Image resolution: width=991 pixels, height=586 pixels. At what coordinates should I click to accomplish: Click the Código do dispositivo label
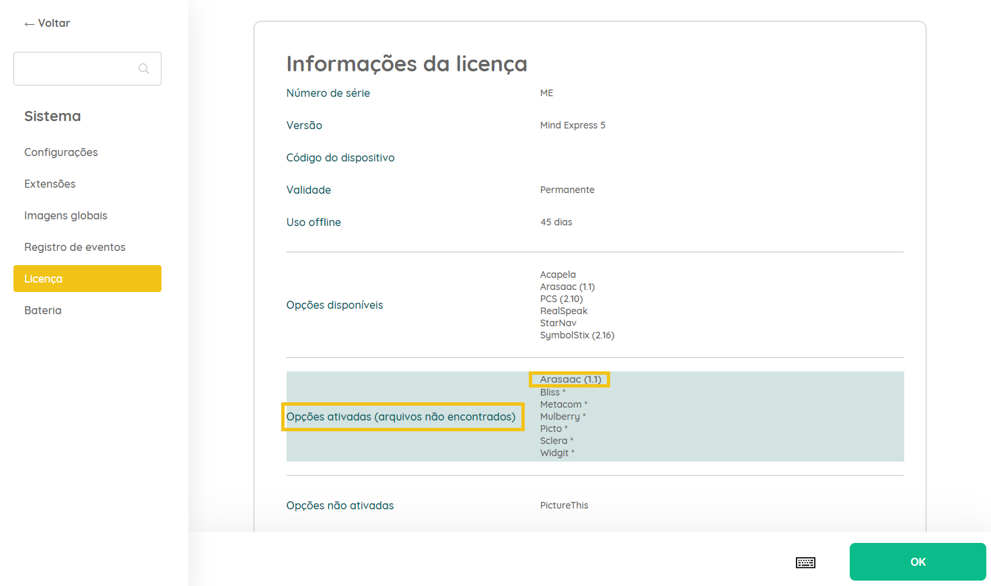pos(340,157)
